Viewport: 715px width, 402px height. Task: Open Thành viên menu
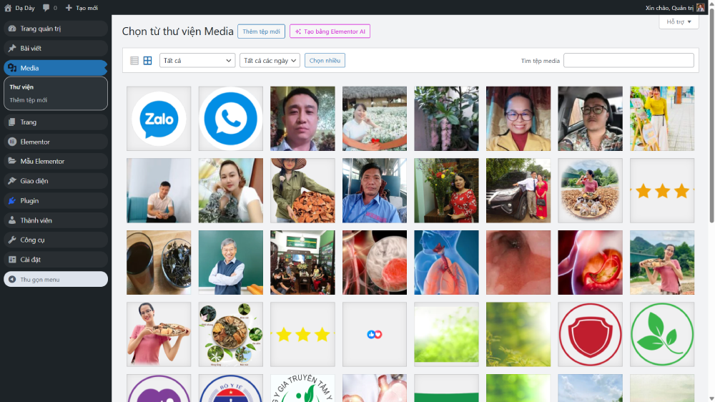pyautogui.click(x=56, y=220)
